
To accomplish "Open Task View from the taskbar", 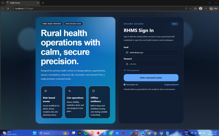I will [x=73, y=133].
